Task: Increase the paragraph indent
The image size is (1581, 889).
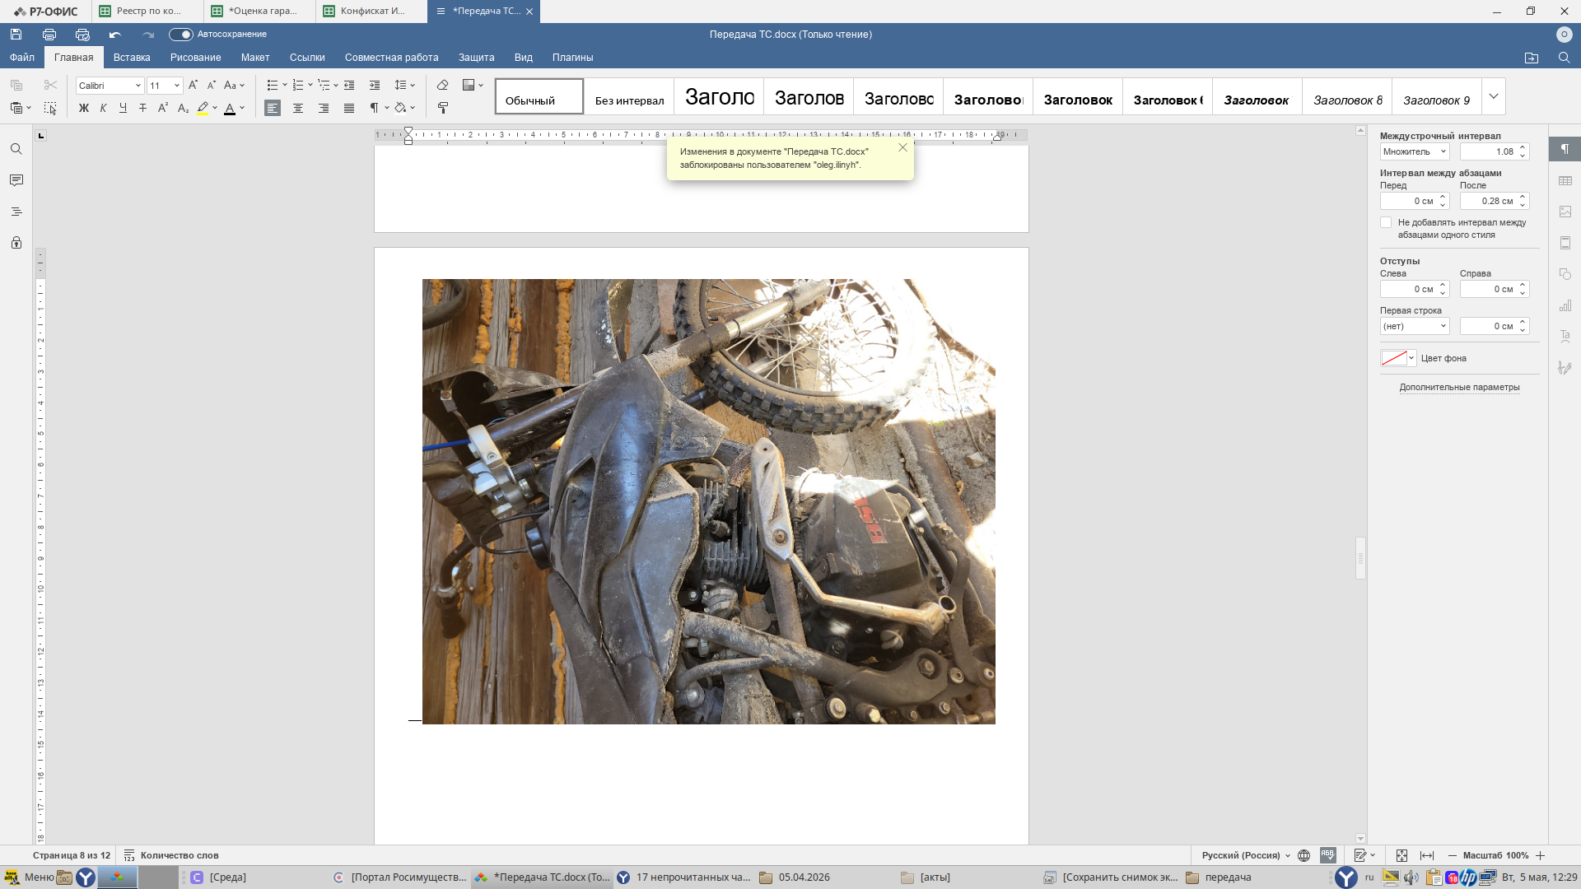Action: [x=375, y=85]
